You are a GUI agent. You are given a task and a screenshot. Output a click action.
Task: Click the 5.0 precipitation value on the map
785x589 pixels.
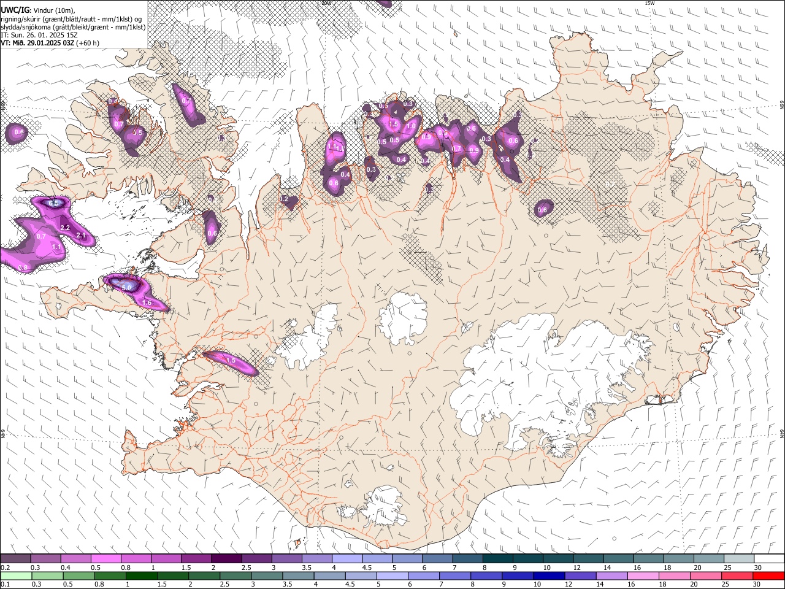tap(127, 287)
